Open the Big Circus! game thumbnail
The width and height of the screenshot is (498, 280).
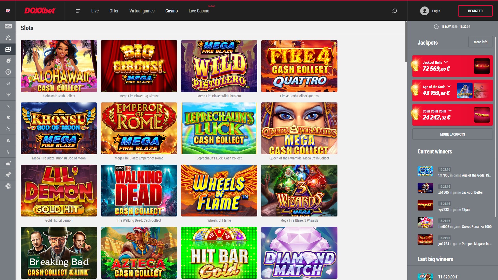[139, 66]
